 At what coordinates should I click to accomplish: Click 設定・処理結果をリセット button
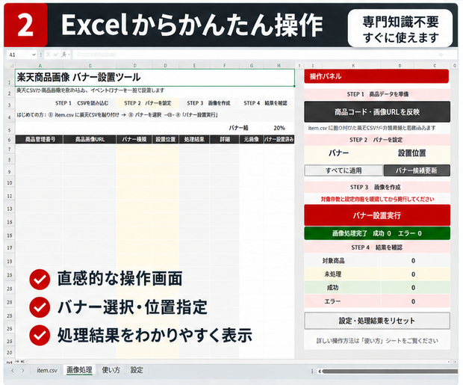click(377, 321)
